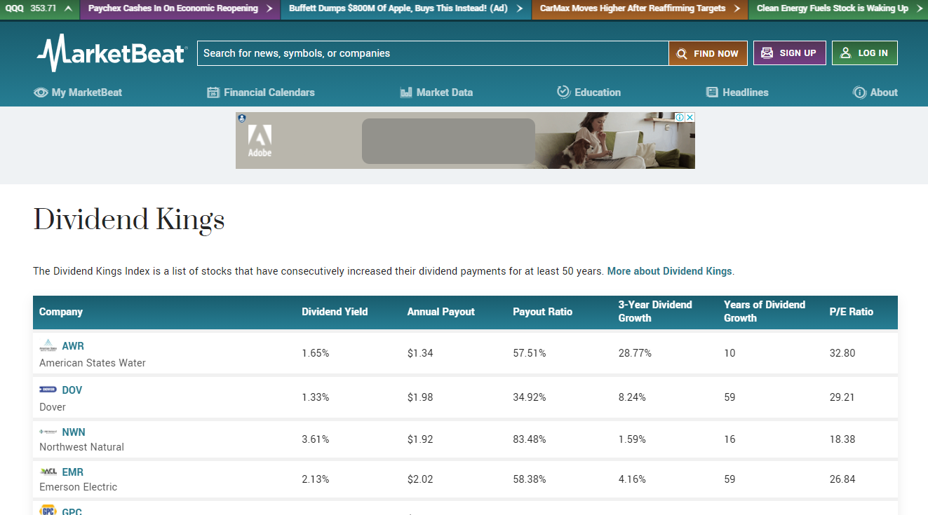
Task: Click the Dividend Kings page heading
Action: coord(129,220)
